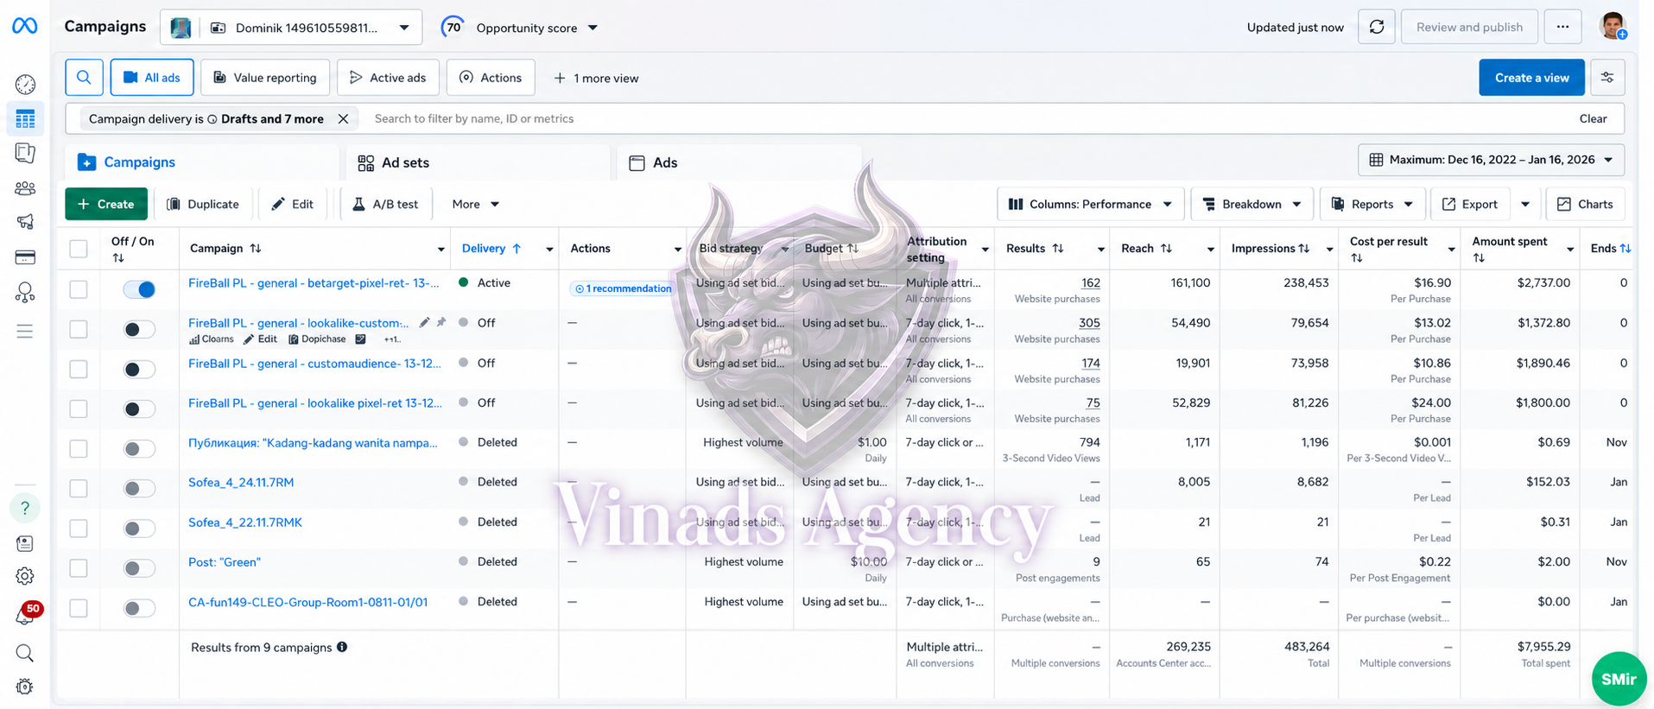
Task: Select the All ads view
Action: [x=152, y=78]
